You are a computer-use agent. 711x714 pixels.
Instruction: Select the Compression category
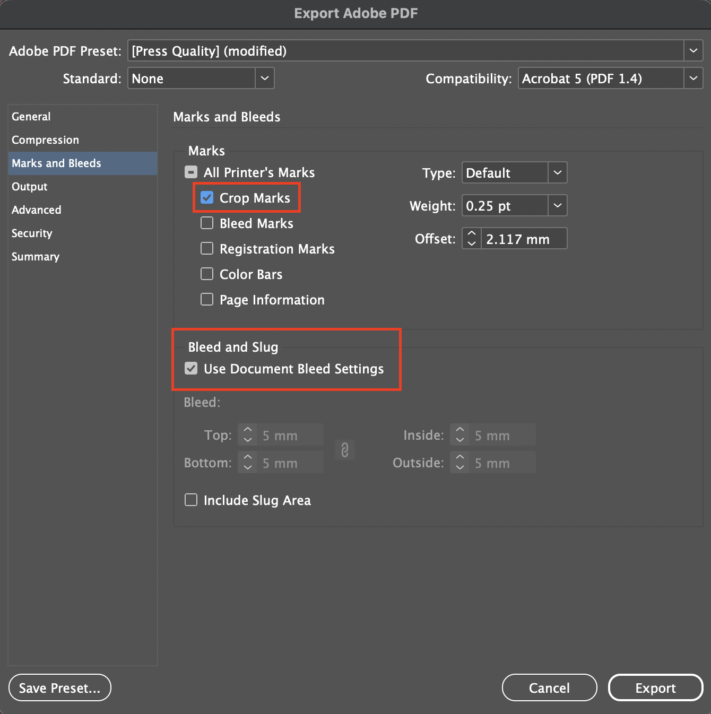coord(83,140)
